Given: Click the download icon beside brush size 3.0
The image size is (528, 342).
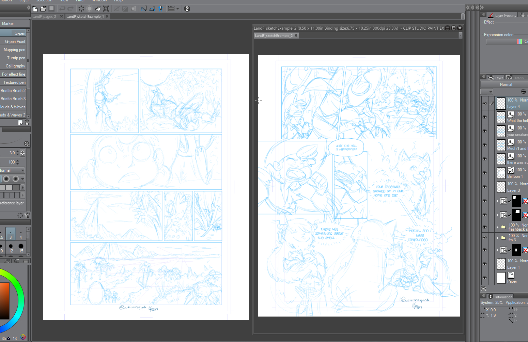Looking at the screenshot, I should (x=22, y=153).
